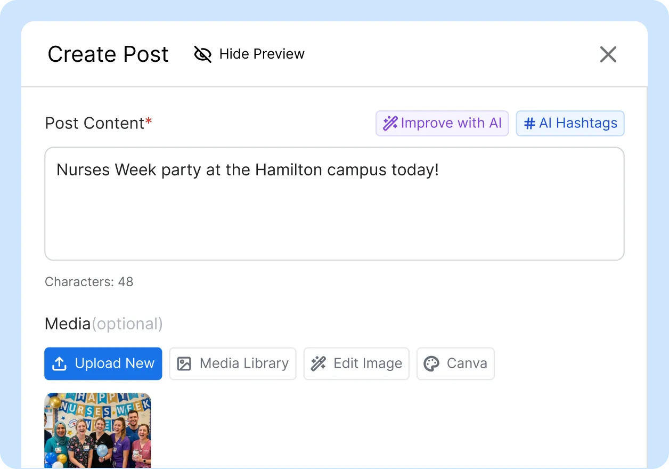Click the hash symbol icon in AI Hashtags

click(x=529, y=124)
